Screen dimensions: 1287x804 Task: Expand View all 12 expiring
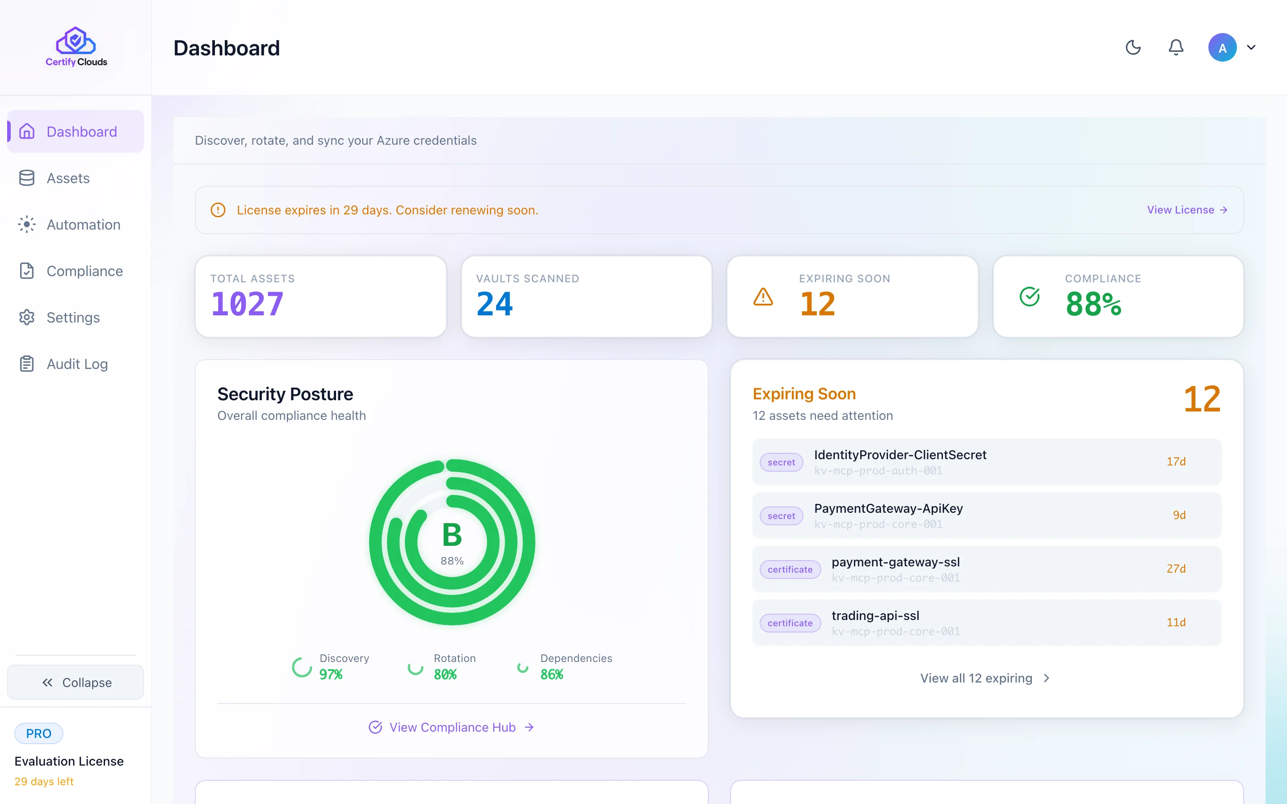pyautogui.click(x=985, y=678)
